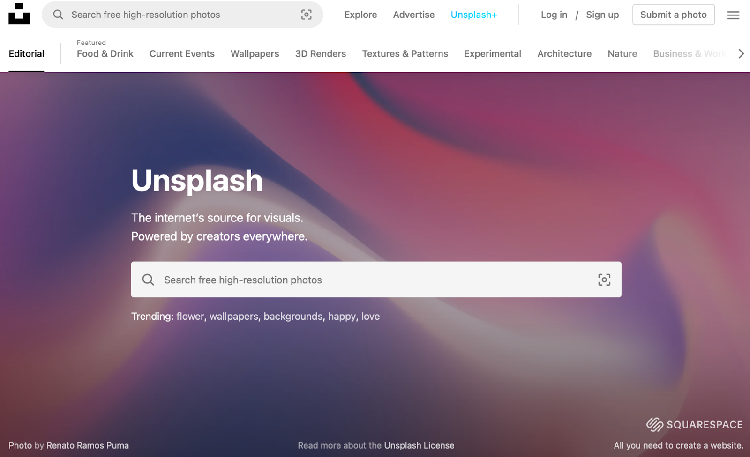Click the Submit a photo button

coord(674,15)
